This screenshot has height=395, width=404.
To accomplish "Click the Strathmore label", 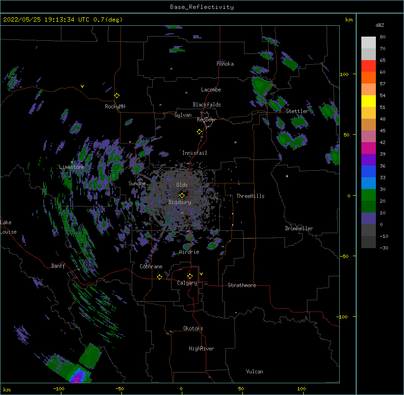I will click(242, 285).
